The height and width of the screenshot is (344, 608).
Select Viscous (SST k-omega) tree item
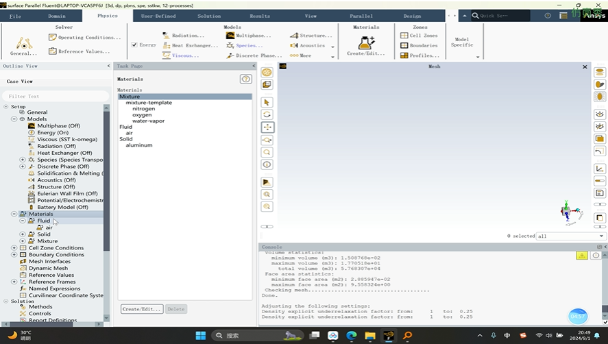[66, 139]
